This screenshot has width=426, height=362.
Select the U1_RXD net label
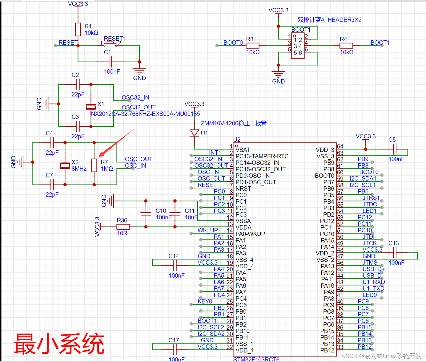374,282
